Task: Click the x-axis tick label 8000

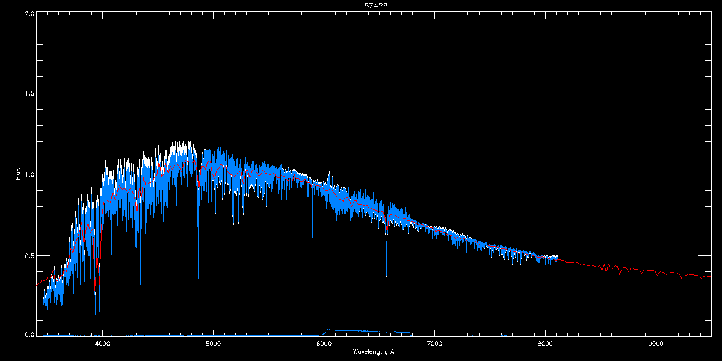Action: click(x=545, y=344)
